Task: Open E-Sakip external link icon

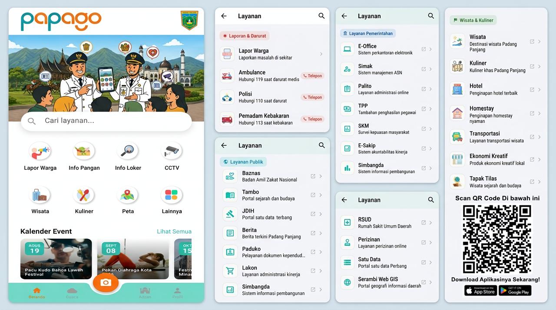Action: click(x=424, y=148)
